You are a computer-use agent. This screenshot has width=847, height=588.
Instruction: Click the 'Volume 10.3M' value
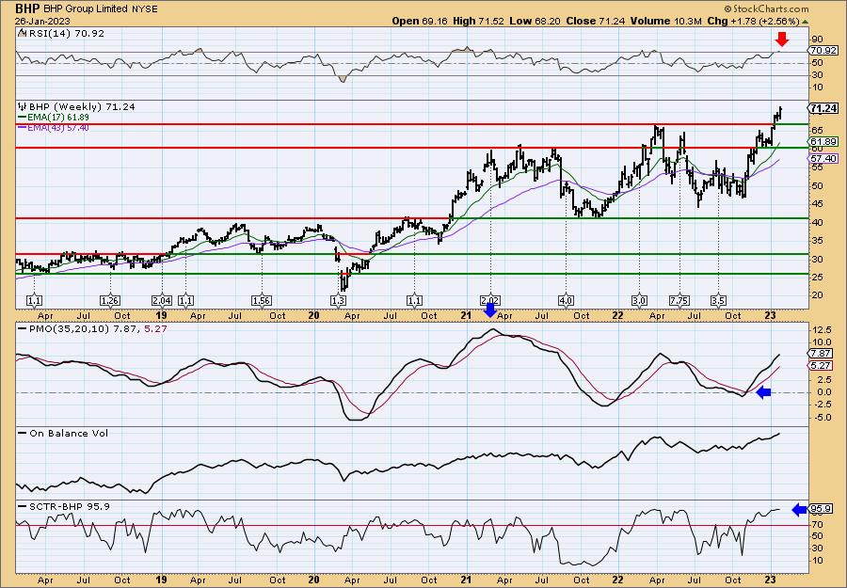coord(665,21)
